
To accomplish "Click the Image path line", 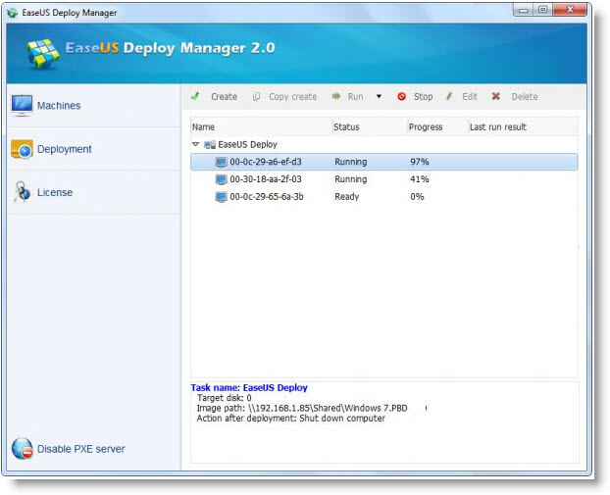I will tap(302, 408).
